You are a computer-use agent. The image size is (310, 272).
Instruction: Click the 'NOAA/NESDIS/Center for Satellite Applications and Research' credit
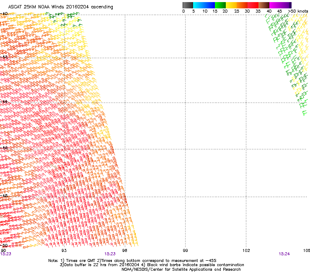click(x=181, y=269)
